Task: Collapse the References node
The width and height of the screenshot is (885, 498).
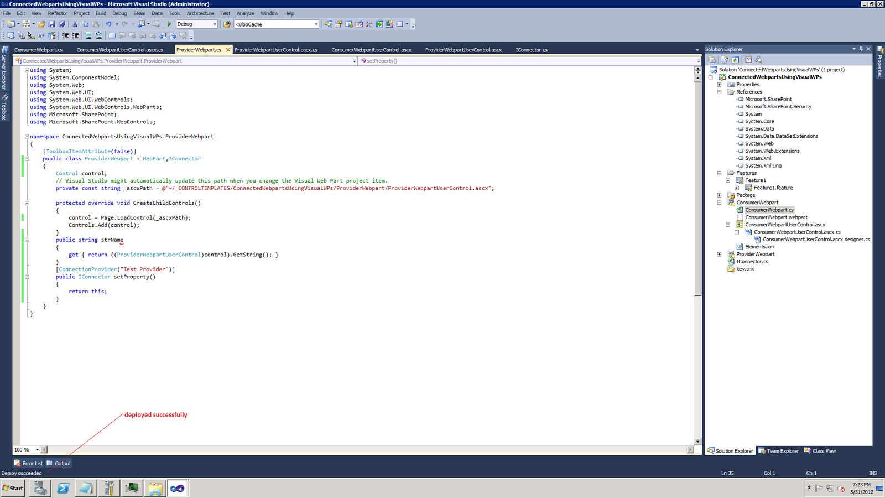Action: 719,92
